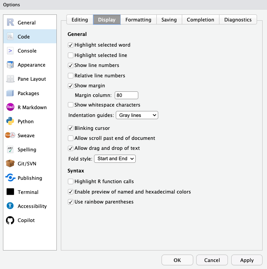The height and width of the screenshot is (269, 267).
Task: Switch to the Formatting tab
Action: pyautogui.click(x=138, y=20)
